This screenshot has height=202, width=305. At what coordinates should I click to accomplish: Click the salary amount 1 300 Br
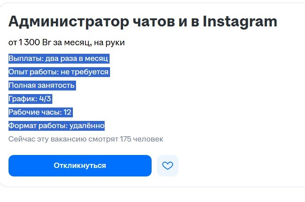point(36,43)
